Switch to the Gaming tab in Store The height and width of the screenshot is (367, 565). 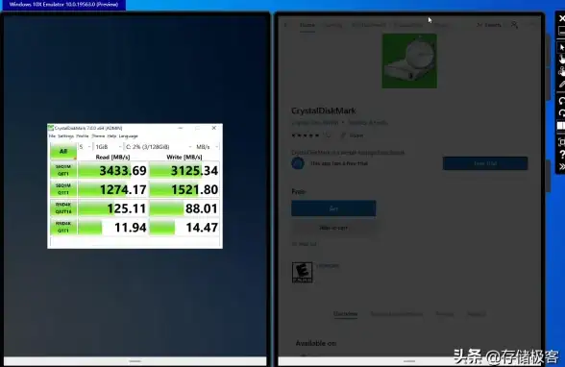pos(332,25)
